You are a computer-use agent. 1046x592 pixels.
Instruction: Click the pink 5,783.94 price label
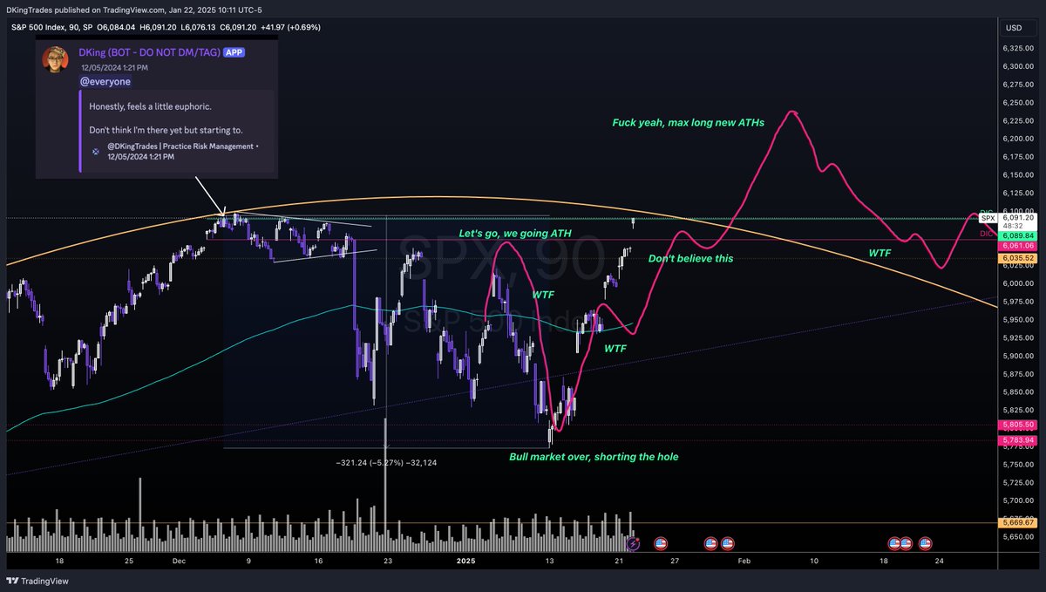(1016, 440)
